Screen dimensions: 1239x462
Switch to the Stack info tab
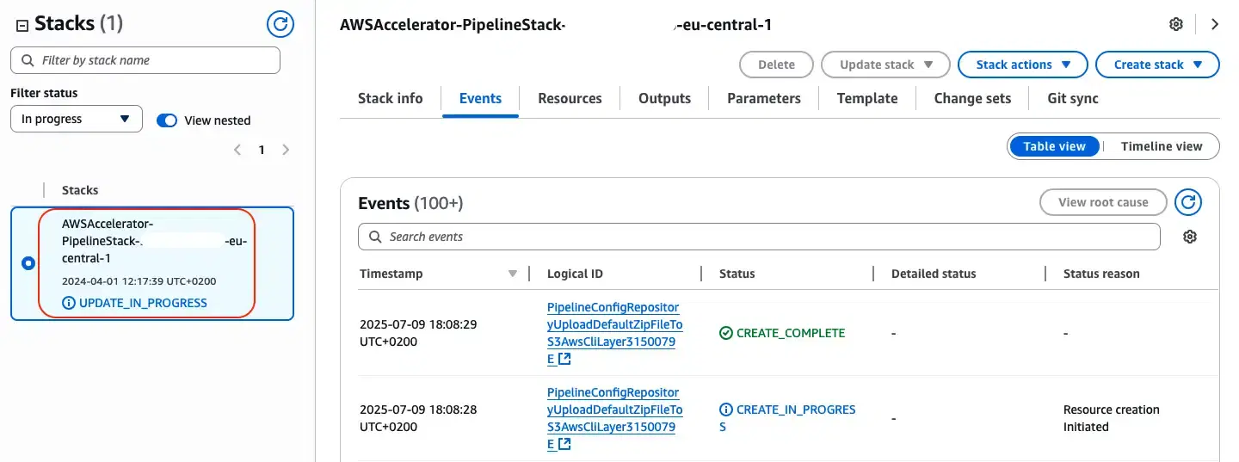tap(391, 98)
